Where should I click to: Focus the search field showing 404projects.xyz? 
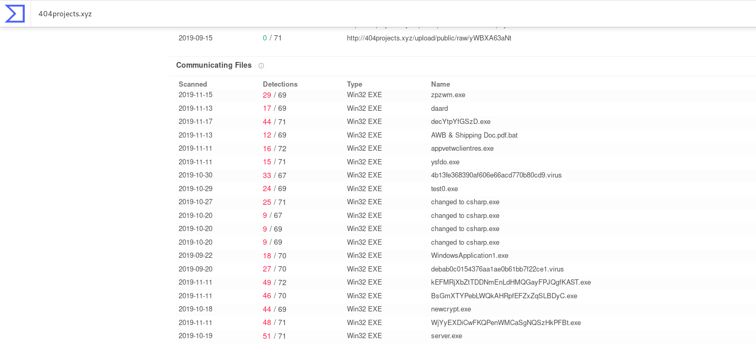[315, 14]
